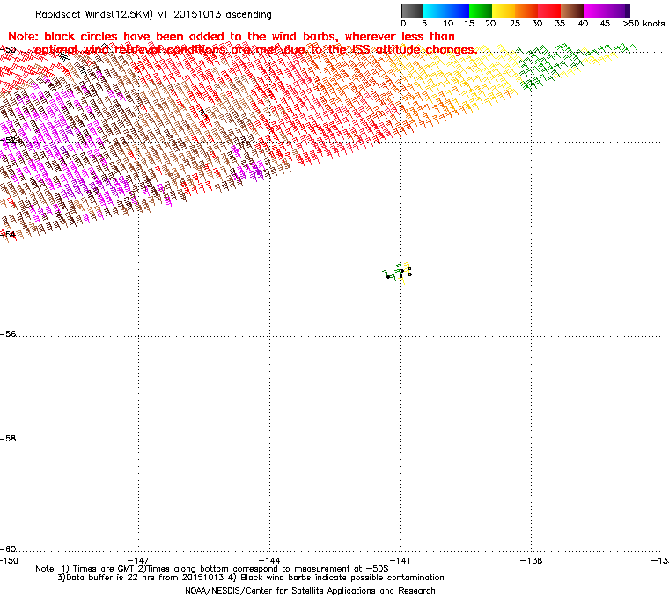Select the yellow 20-25 knots legend segment

pyautogui.click(x=504, y=11)
